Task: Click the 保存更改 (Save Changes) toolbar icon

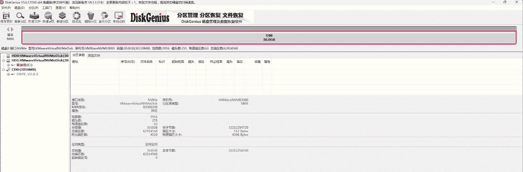Action: 6,16
